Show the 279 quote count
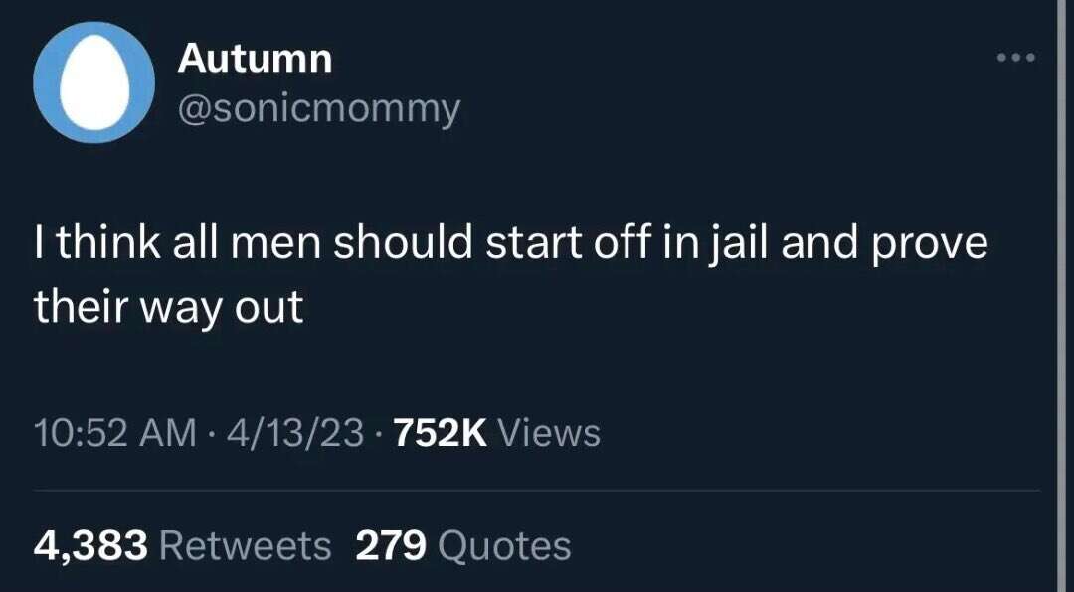This screenshot has height=592, width=1074. [x=391, y=546]
